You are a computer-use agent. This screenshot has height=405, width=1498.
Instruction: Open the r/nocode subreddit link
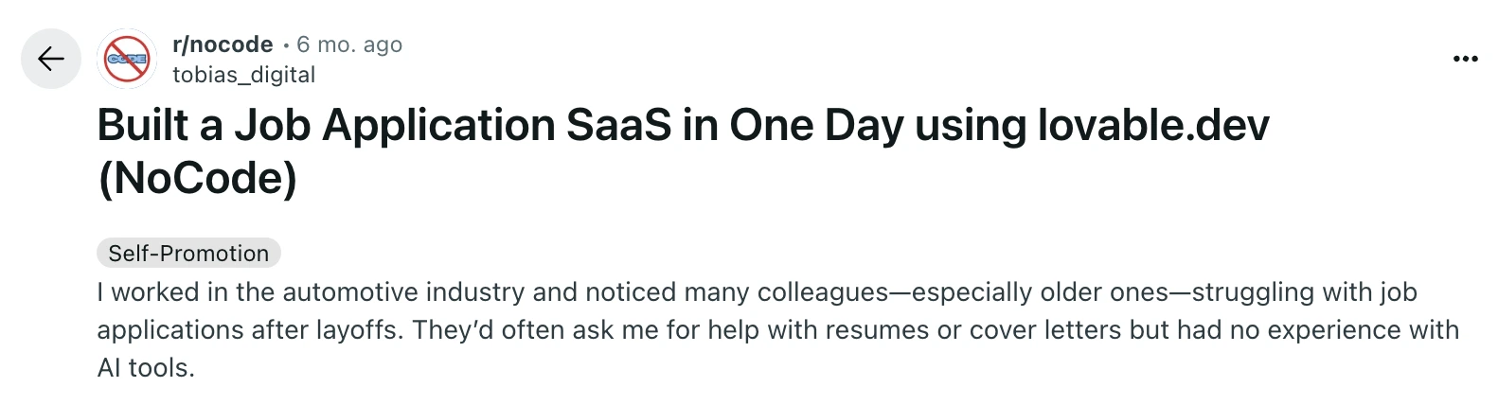coord(223,44)
